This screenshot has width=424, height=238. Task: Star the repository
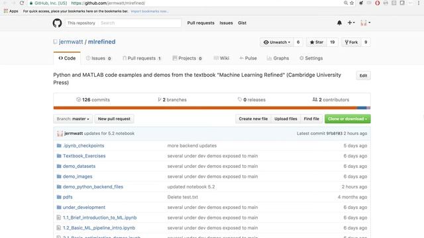[317, 42]
